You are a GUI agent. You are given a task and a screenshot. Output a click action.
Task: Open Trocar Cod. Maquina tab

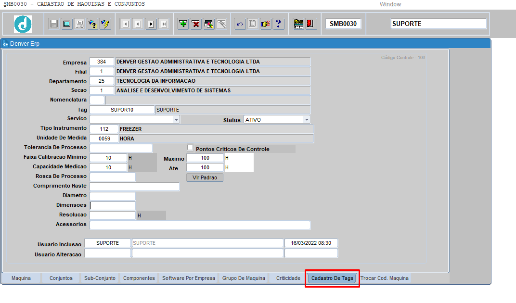point(385,278)
